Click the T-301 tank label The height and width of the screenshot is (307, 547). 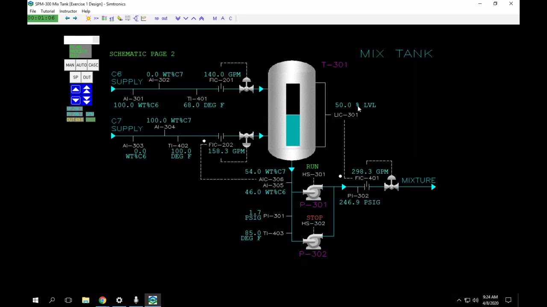[x=335, y=65]
